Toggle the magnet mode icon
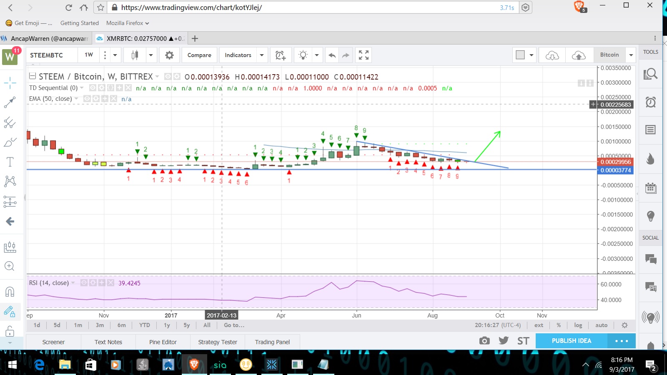Viewport: 667px width, 375px height. (x=10, y=291)
